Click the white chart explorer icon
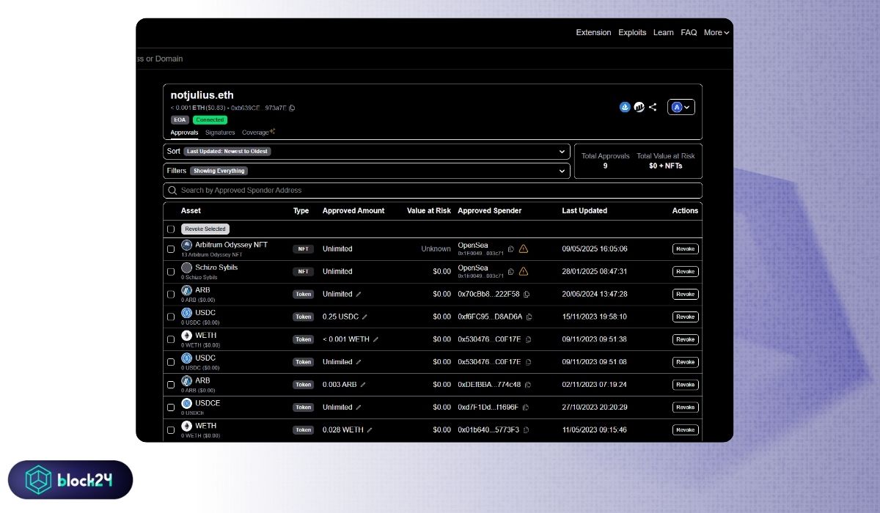The image size is (880, 513). pyautogui.click(x=639, y=107)
